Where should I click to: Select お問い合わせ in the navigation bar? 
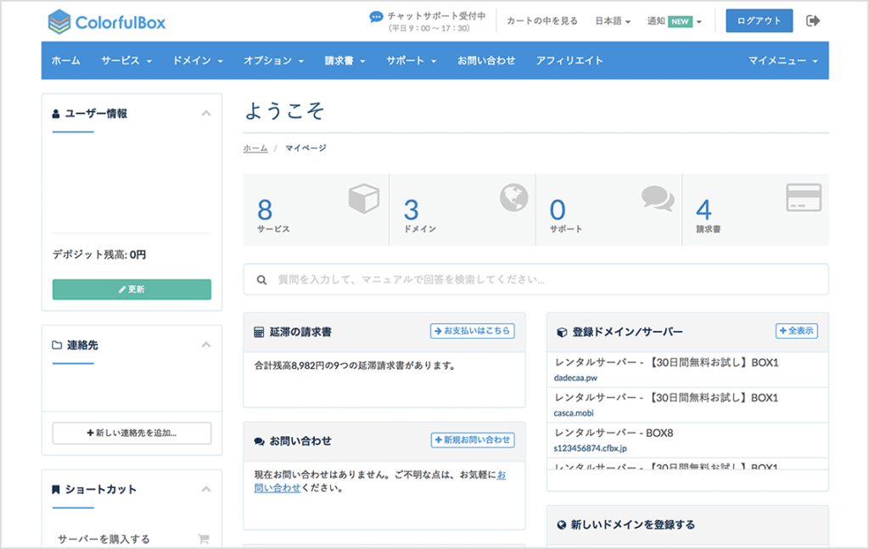[485, 60]
